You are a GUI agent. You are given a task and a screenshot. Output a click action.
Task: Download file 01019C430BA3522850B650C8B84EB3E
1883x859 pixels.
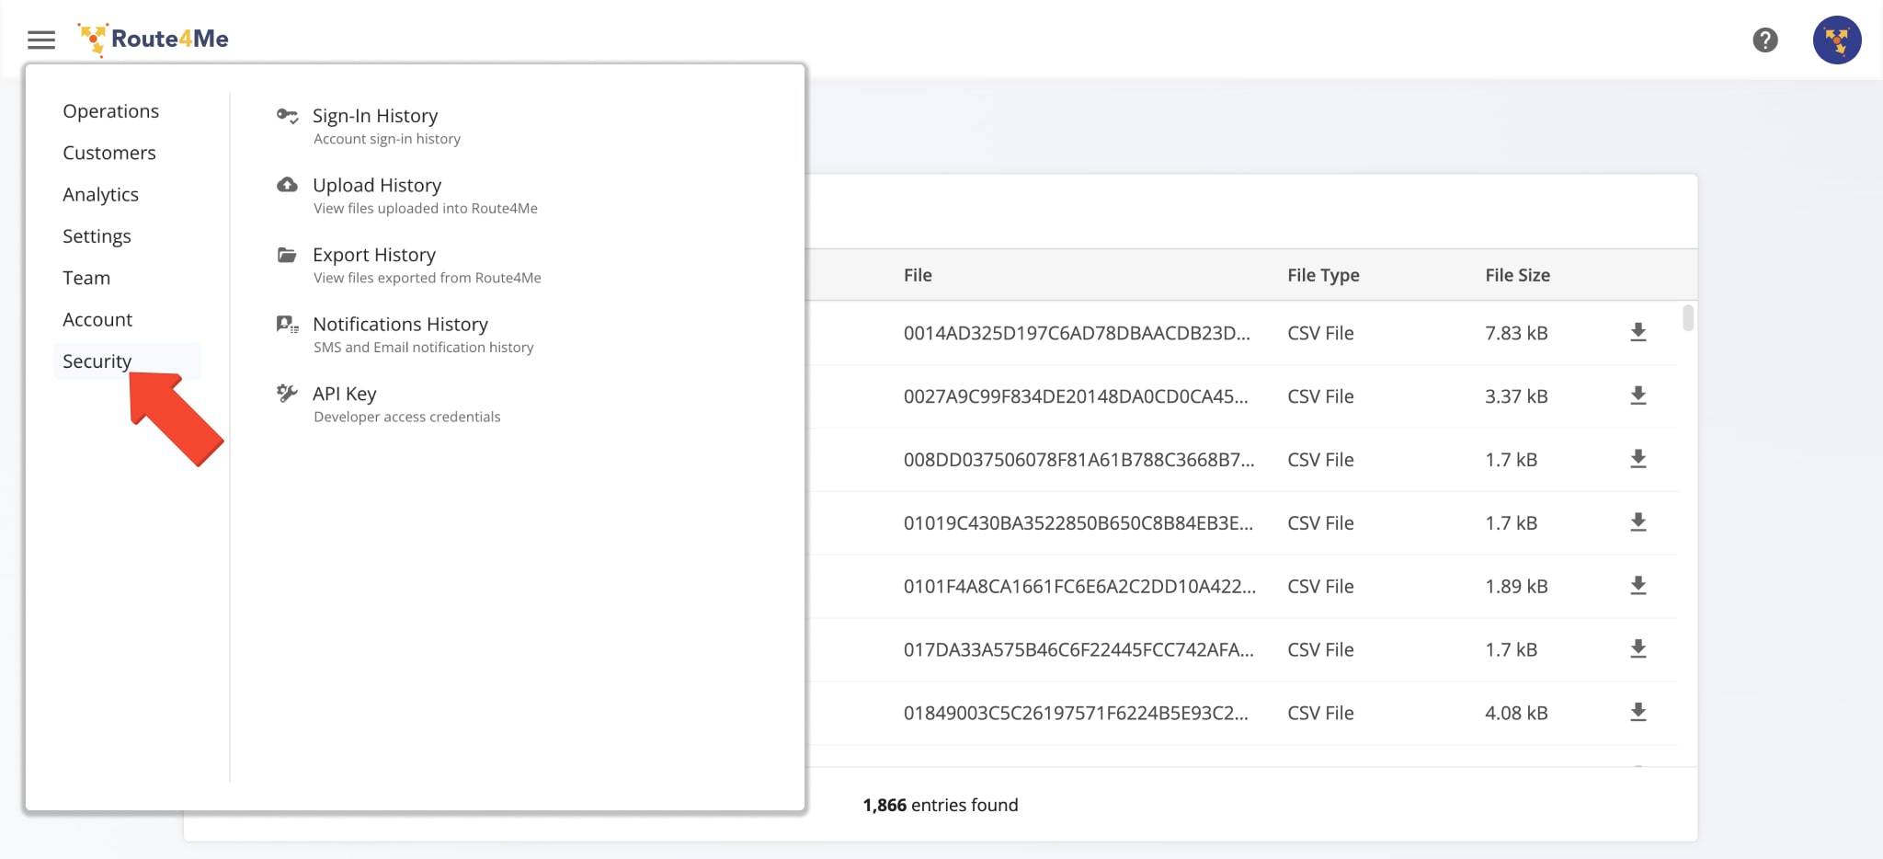click(1638, 522)
